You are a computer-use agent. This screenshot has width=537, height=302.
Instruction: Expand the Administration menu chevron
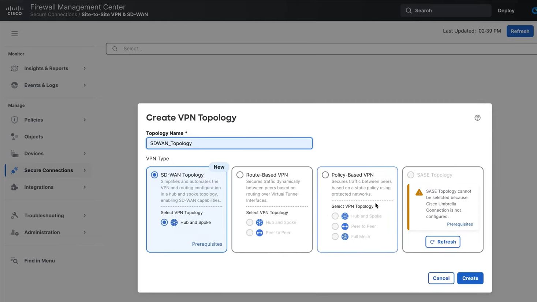coord(85,233)
